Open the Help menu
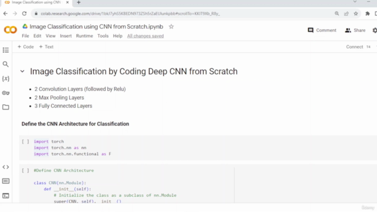This screenshot has width=377, height=212. [x=118, y=36]
